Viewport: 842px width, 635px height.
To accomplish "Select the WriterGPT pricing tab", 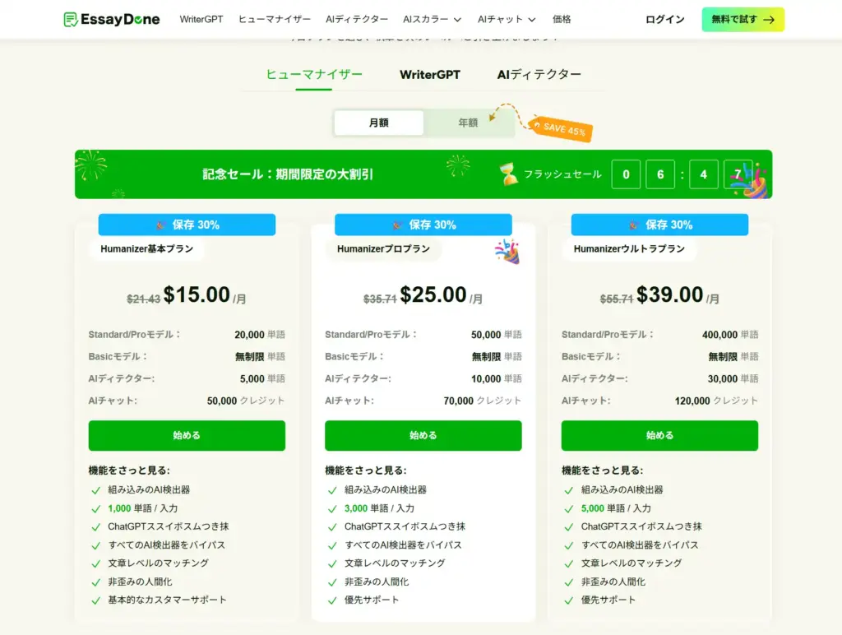I will (x=430, y=75).
